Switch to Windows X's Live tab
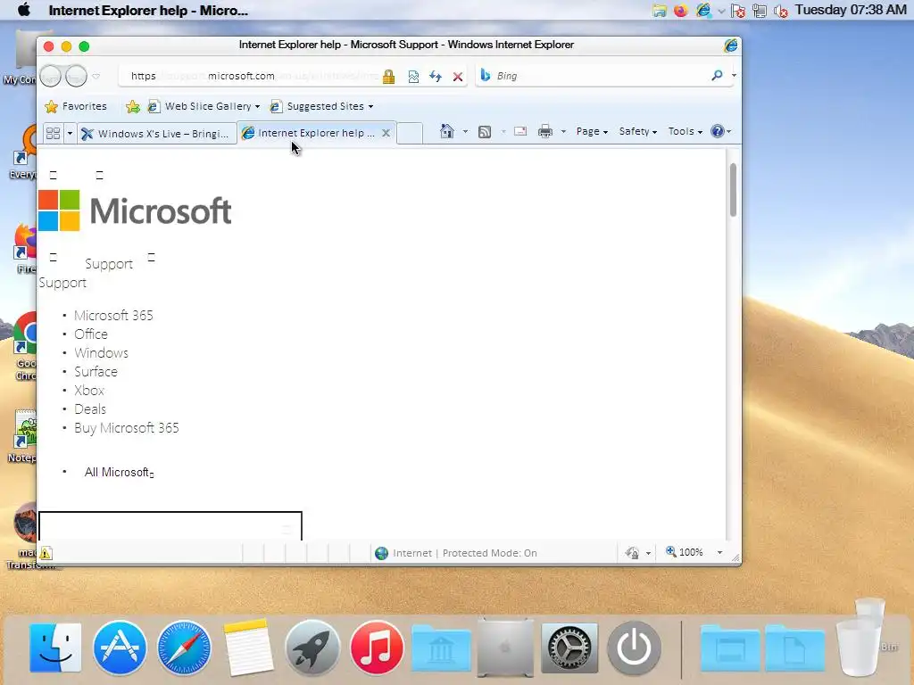Viewport: 914px width, 685px height. coord(155,134)
